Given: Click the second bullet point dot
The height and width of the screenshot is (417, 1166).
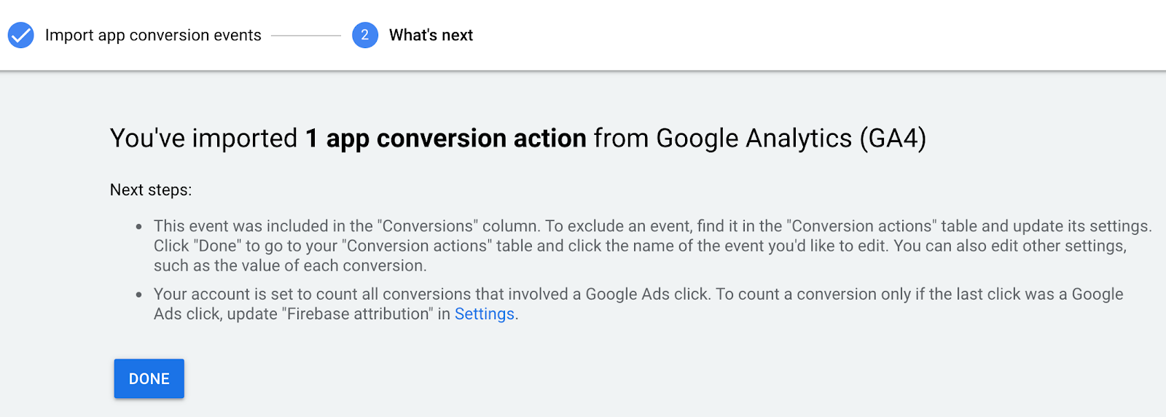Looking at the screenshot, I should coord(139,295).
